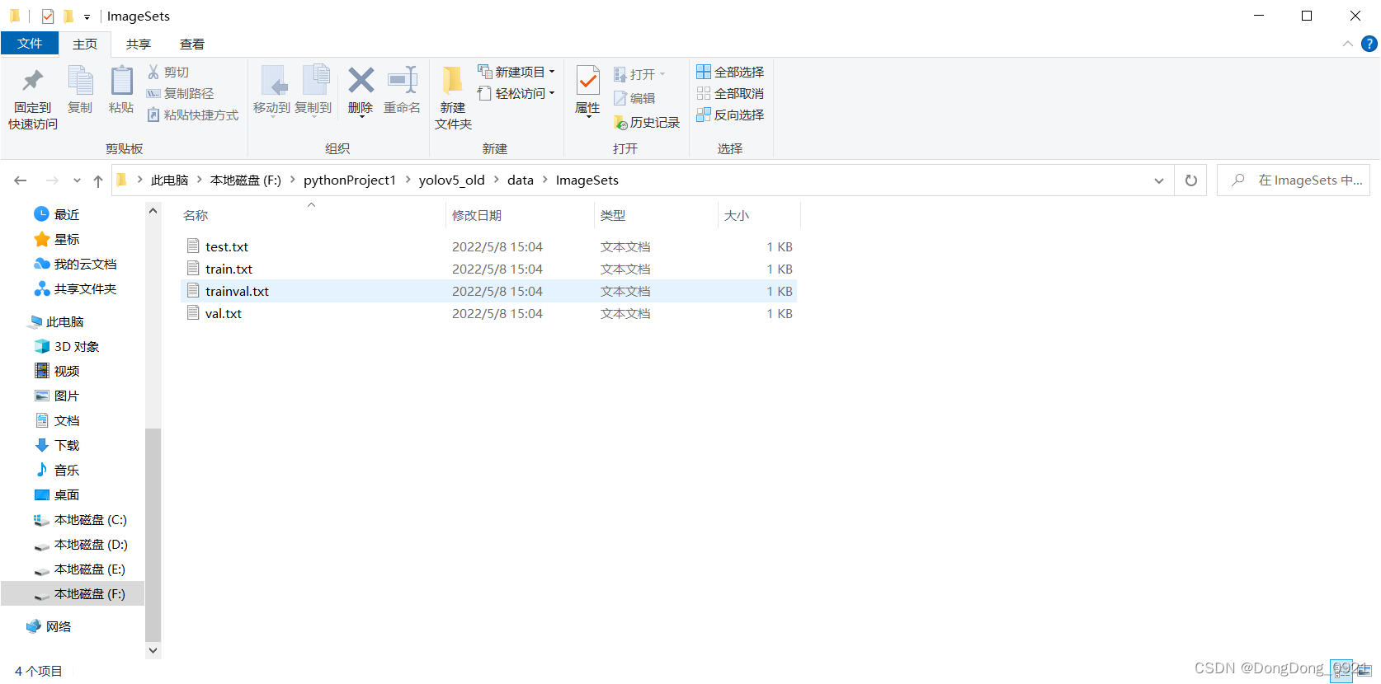This screenshot has width=1381, height=684.
Task: Click the Edit (编辑) command
Action: (x=634, y=99)
